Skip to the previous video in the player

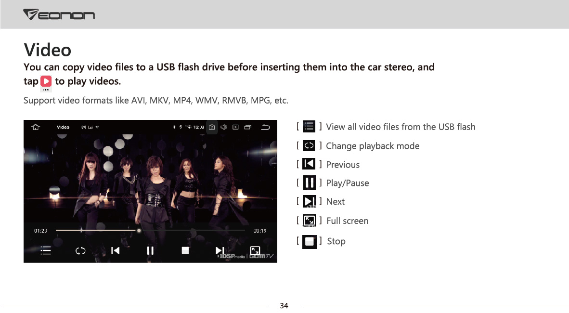point(116,250)
